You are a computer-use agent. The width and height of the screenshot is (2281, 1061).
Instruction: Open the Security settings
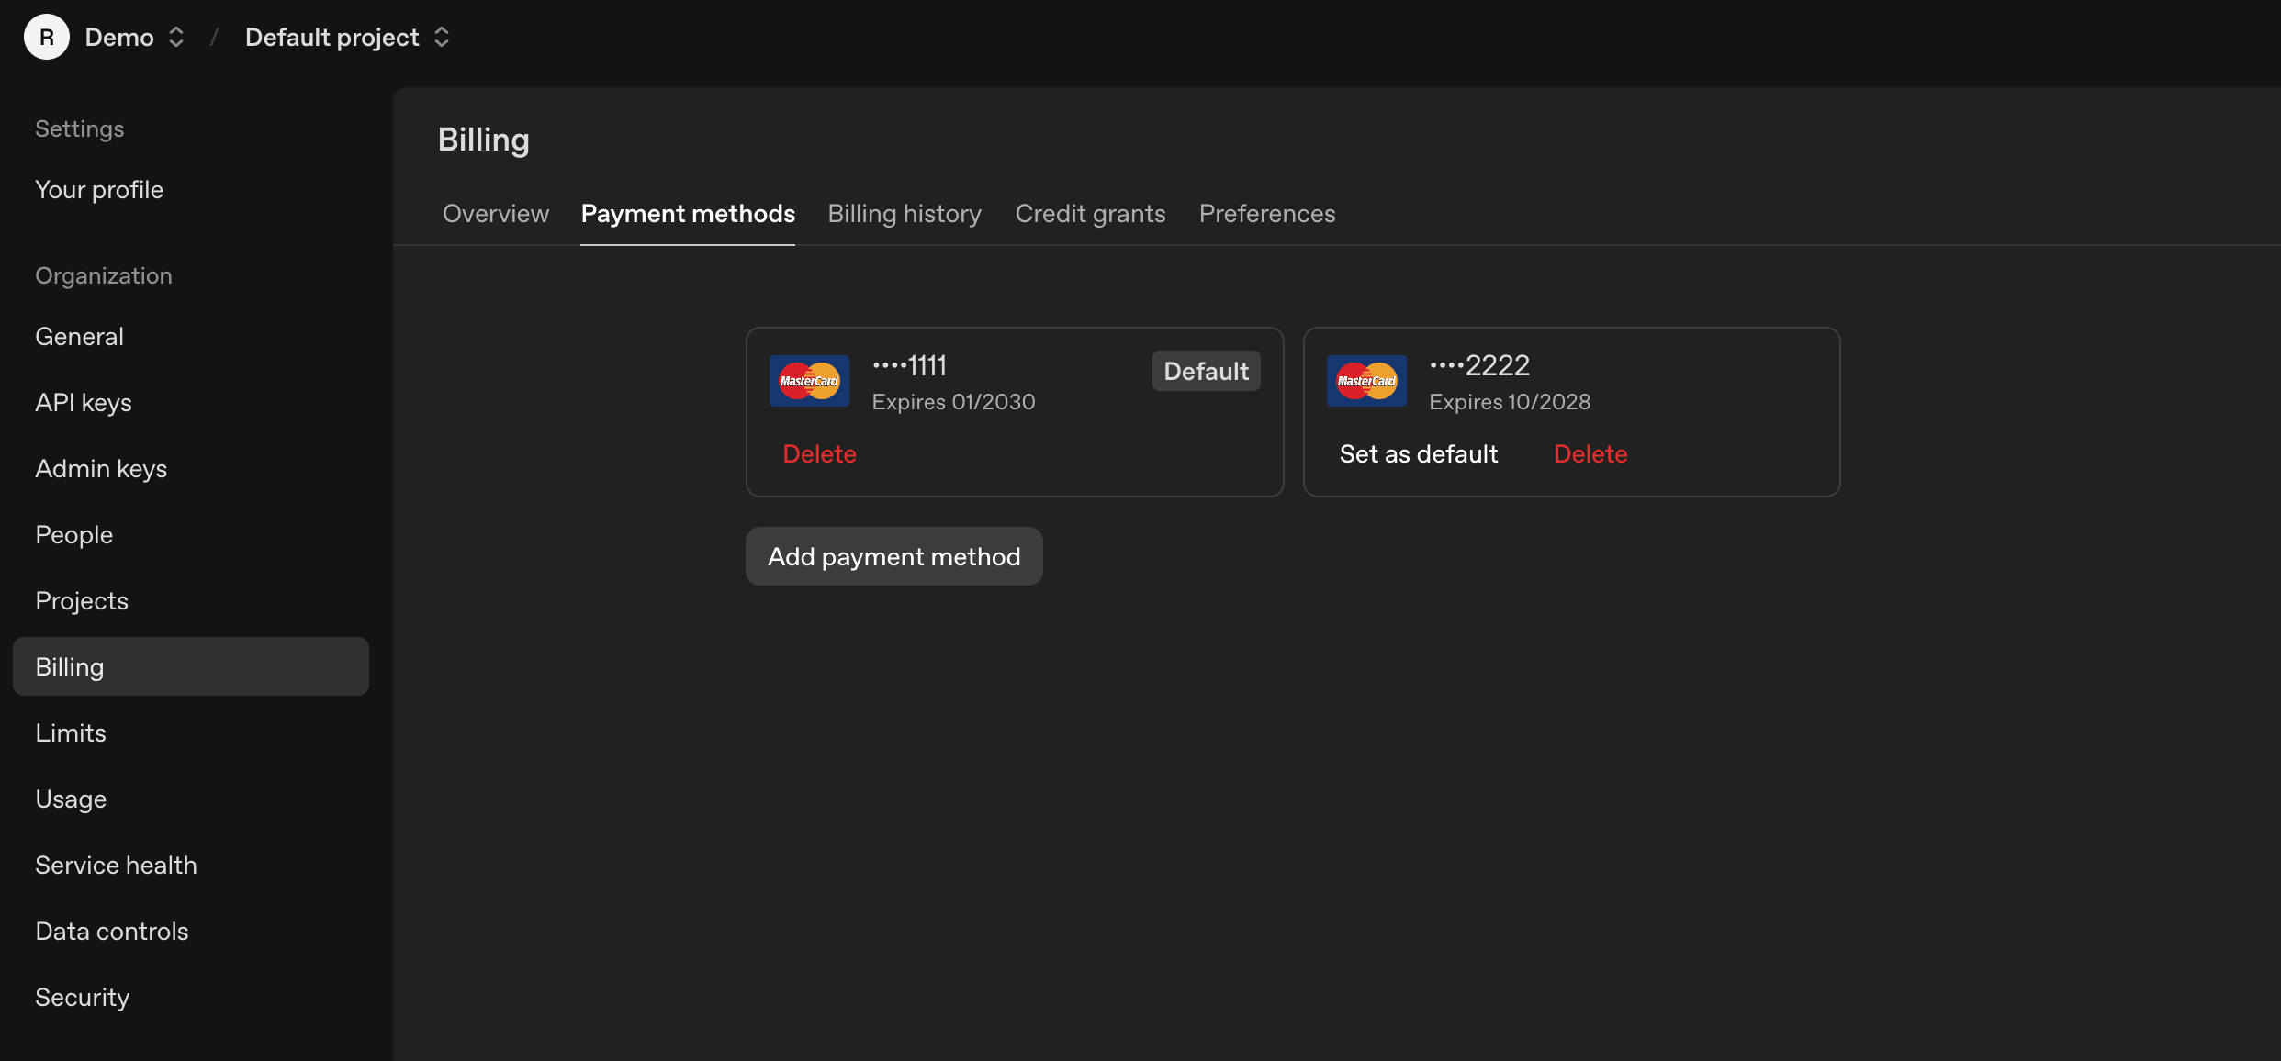pyautogui.click(x=82, y=997)
